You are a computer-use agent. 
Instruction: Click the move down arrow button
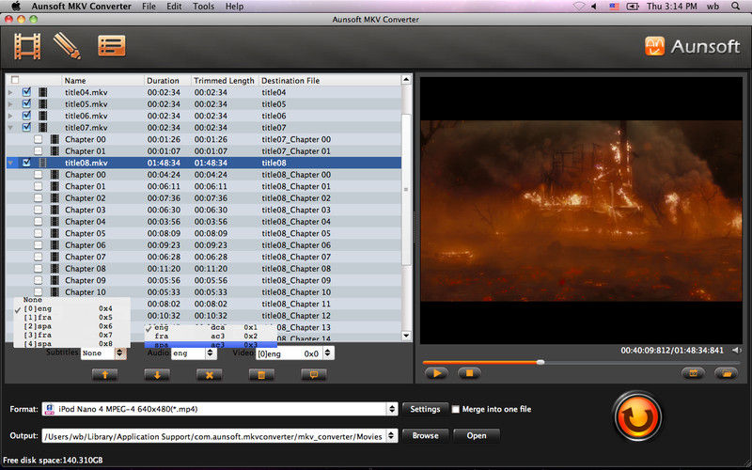coord(157,375)
